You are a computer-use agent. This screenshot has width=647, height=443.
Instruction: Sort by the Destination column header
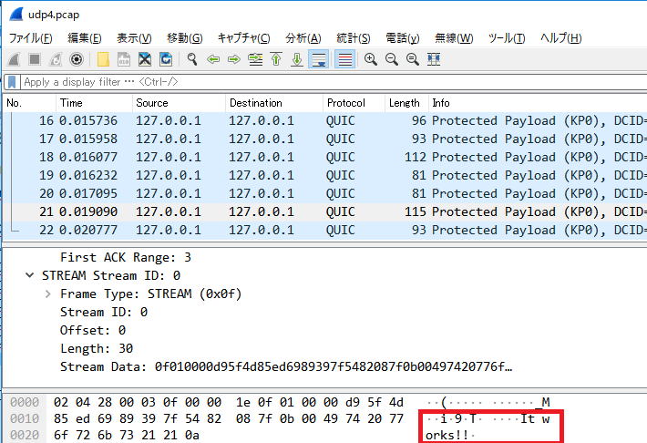[x=274, y=103]
